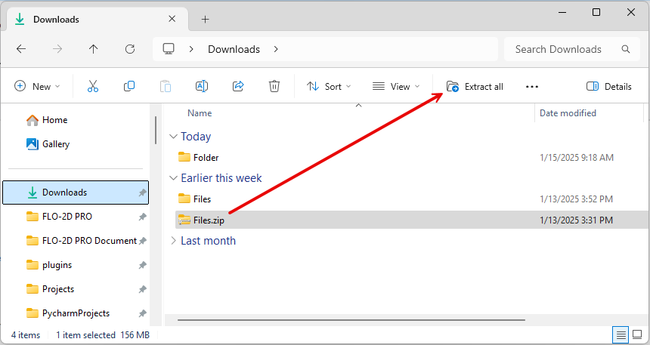Toggle the Details pane
Image resolution: width=650 pixels, height=345 pixels.
coord(608,87)
